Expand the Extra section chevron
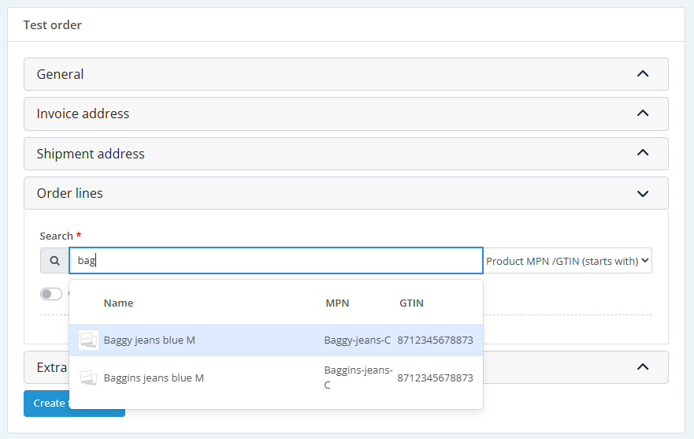Screen dimensions: 694x439 (x=643, y=366)
